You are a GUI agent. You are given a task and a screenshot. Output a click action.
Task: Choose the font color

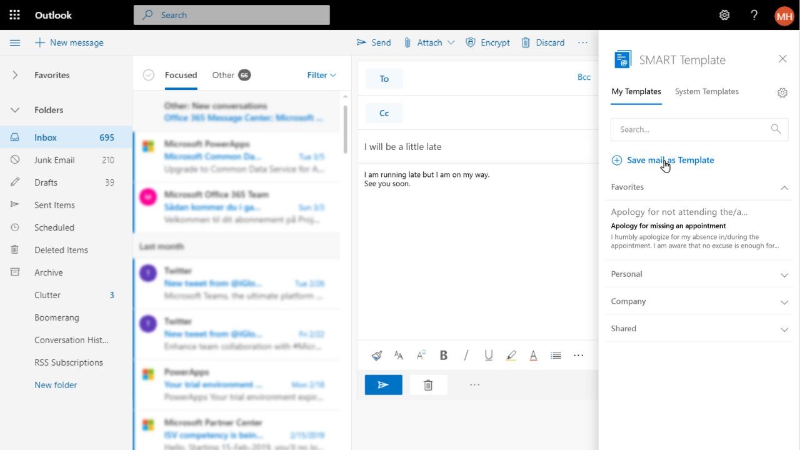point(533,356)
